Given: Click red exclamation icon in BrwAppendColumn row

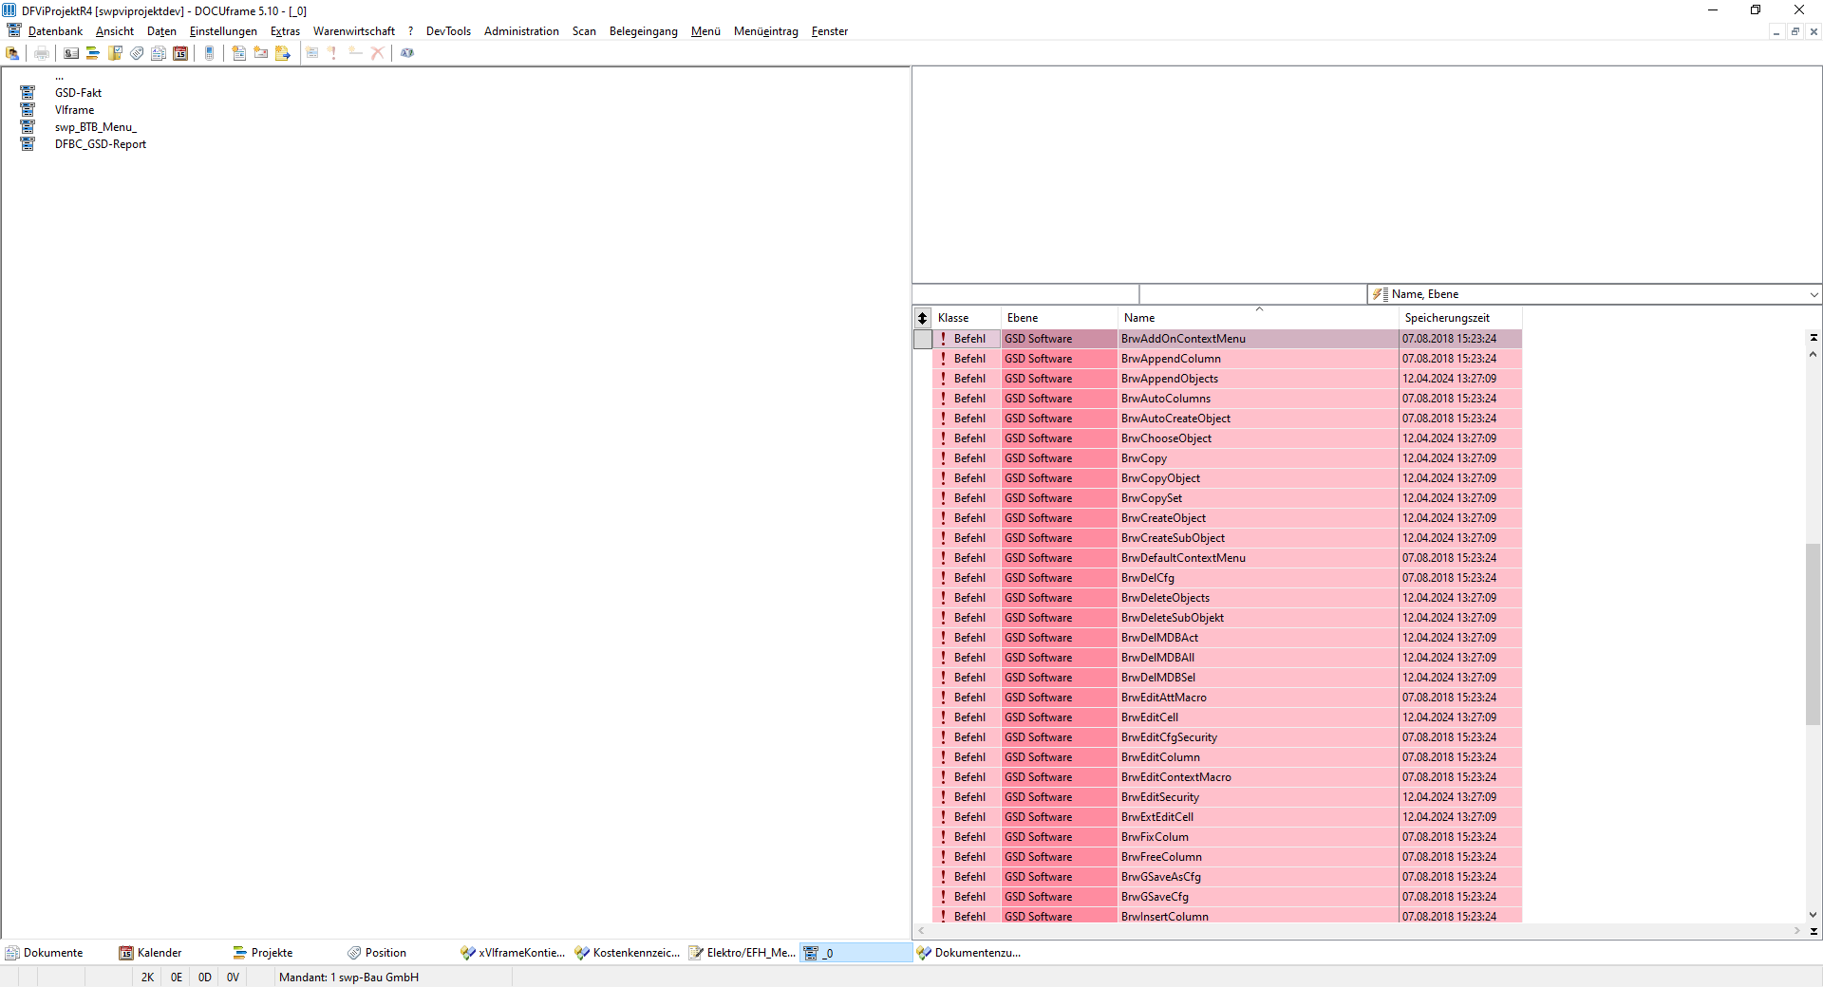Looking at the screenshot, I should point(943,359).
